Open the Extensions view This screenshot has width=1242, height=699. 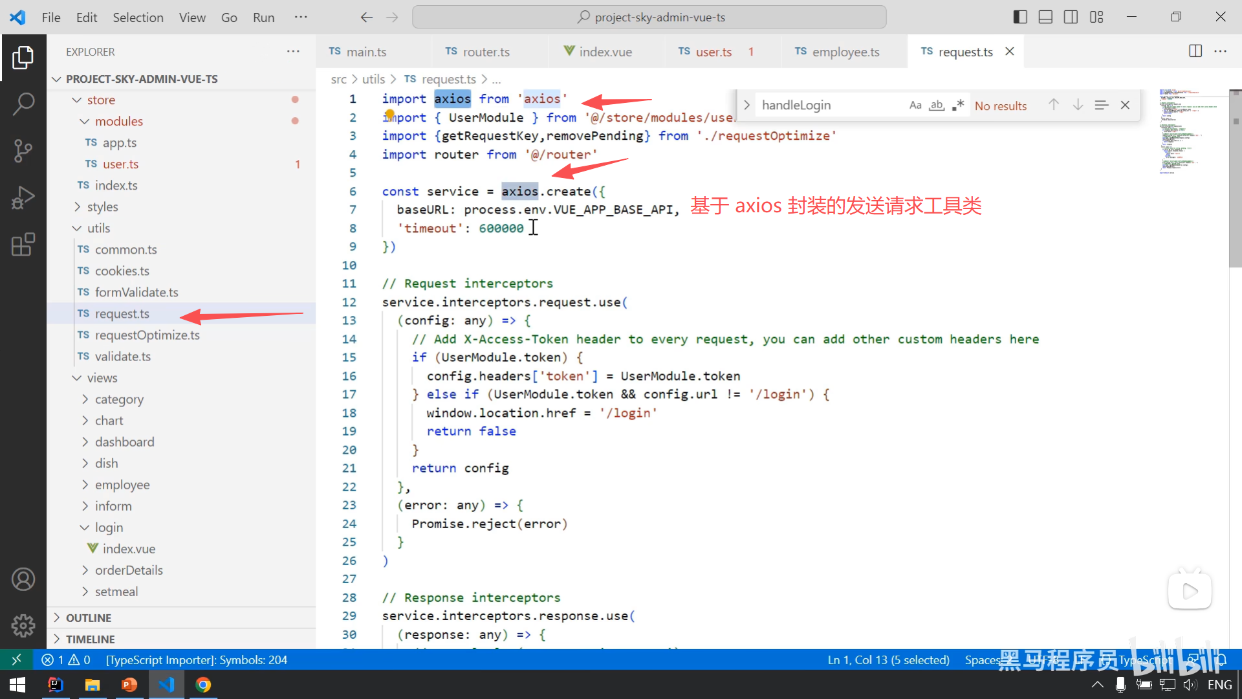pos(23,245)
